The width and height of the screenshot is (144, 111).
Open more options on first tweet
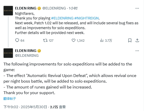(x=137, y=8)
